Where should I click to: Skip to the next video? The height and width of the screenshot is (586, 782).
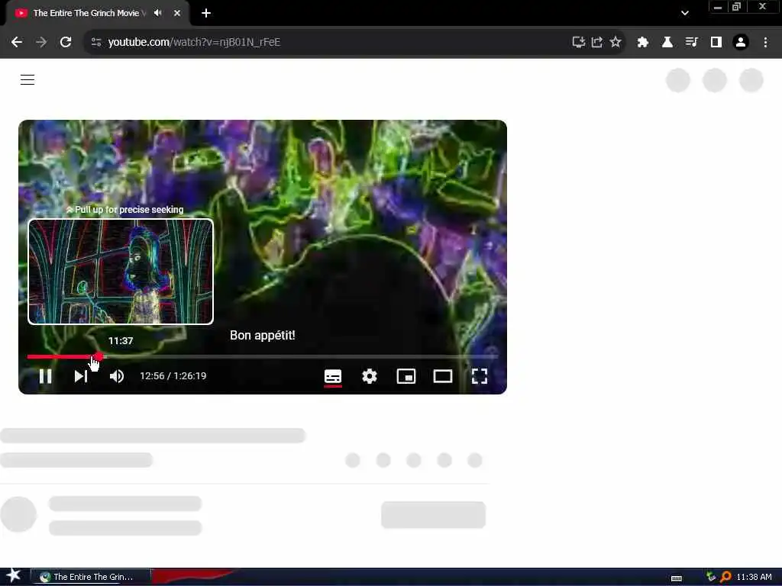pos(81,376)
